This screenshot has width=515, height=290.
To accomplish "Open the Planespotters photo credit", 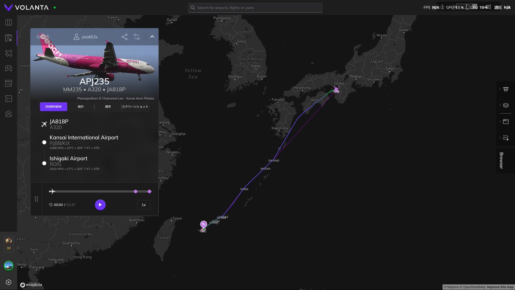I will [x=115, y=98].
